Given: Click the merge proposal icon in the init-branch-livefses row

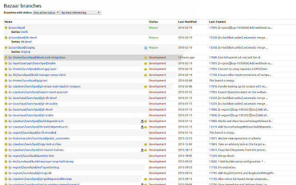Looking at the screenshot, I should click(x=146, y=150).
